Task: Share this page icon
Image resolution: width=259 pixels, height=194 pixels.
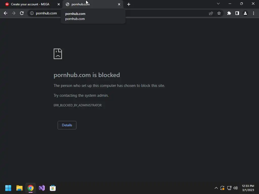Action: 211,13
